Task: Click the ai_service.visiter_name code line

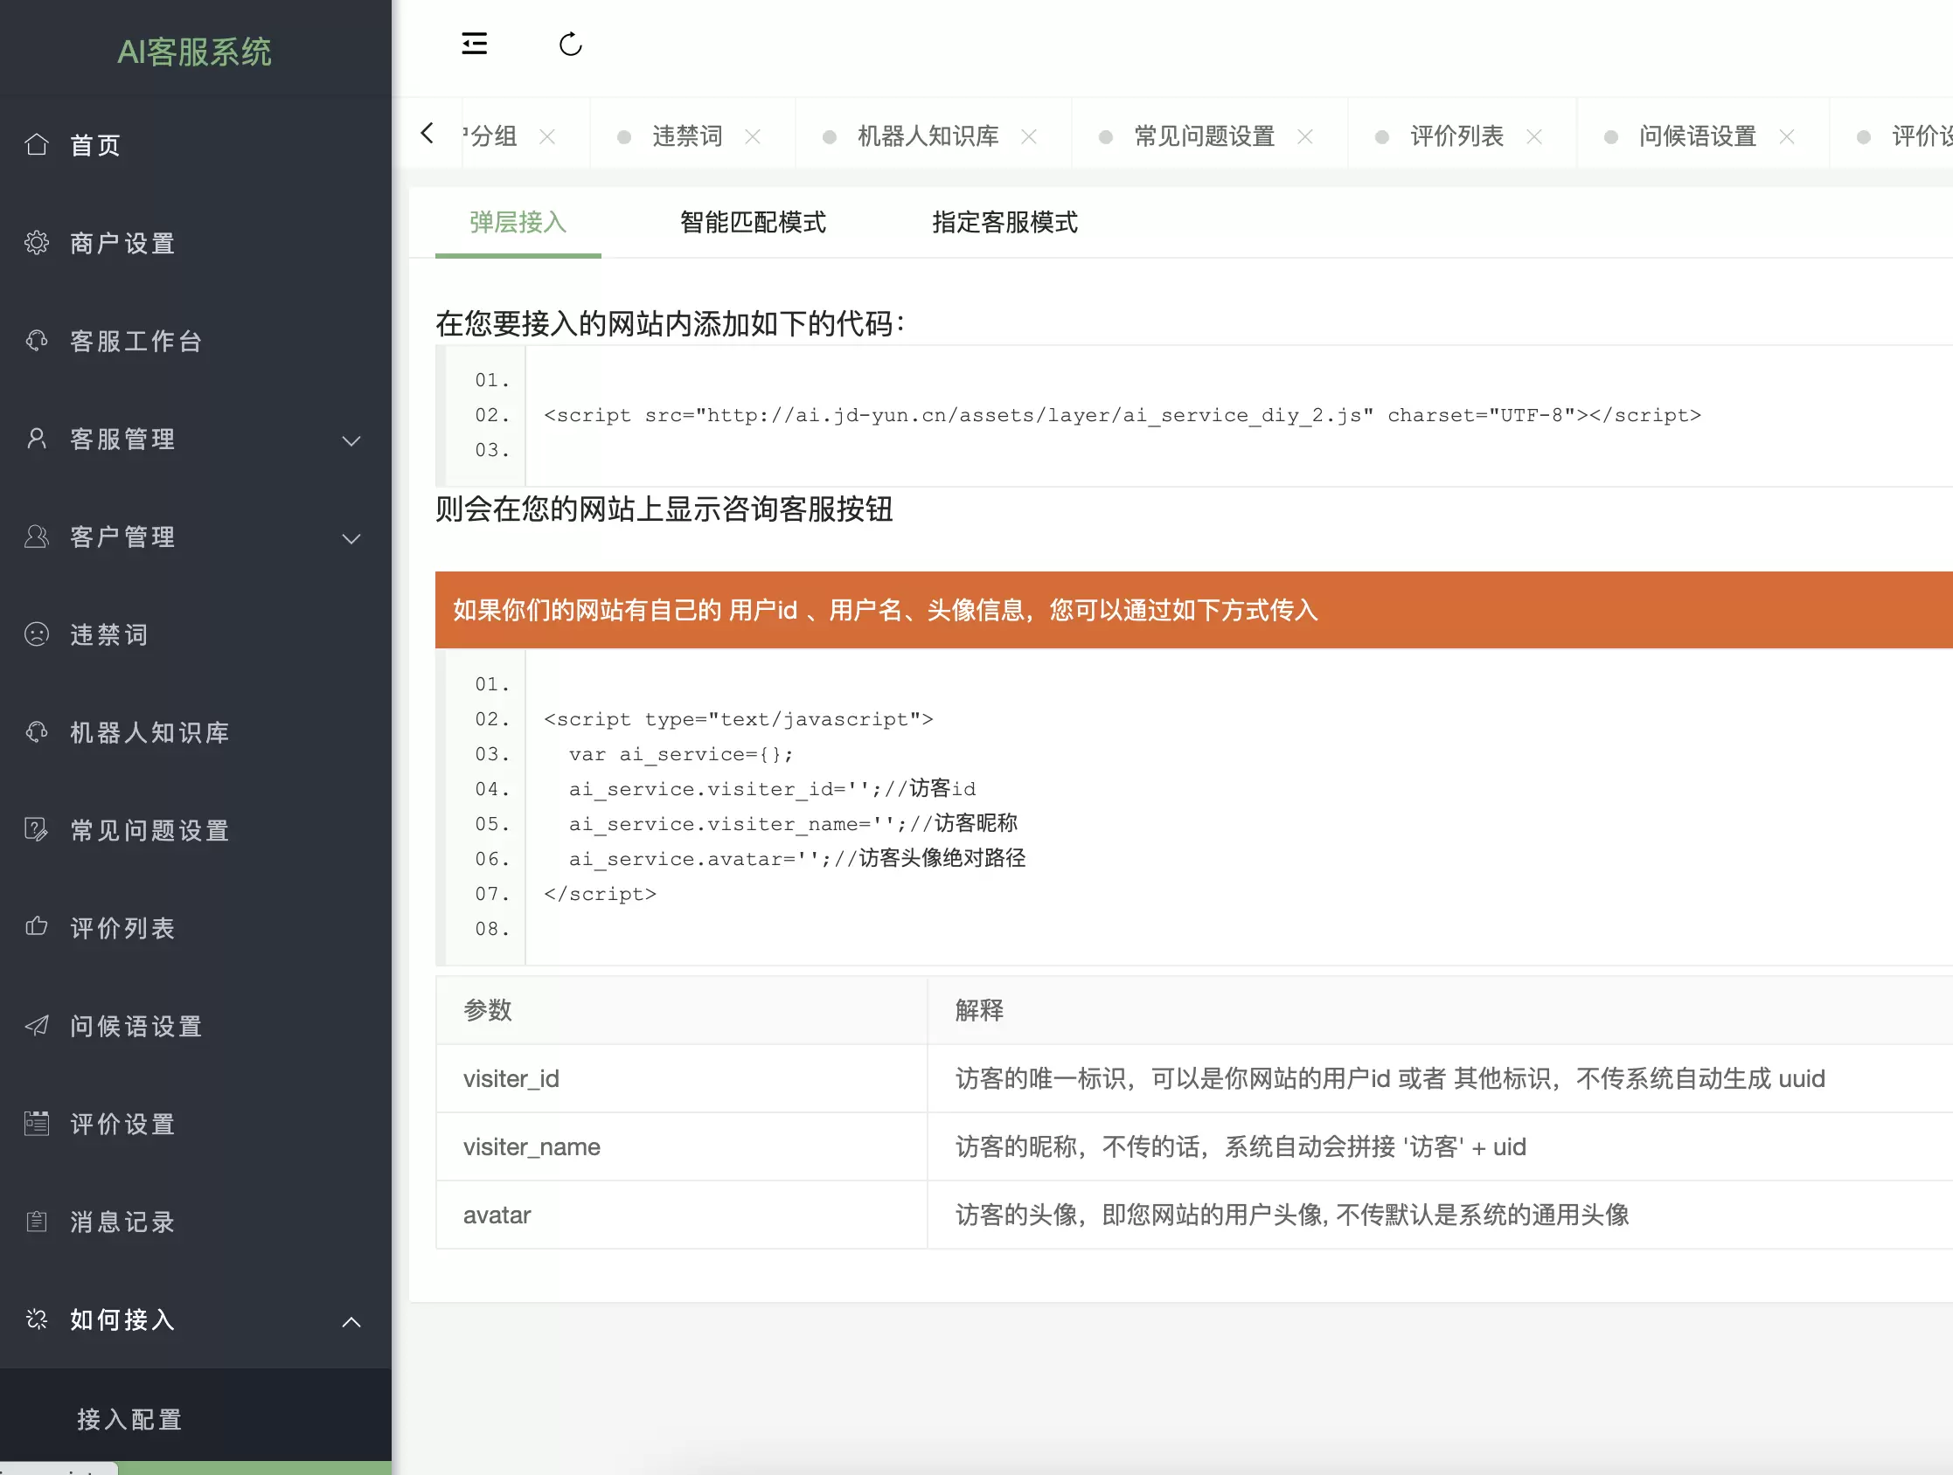Action: click(793, 823)
